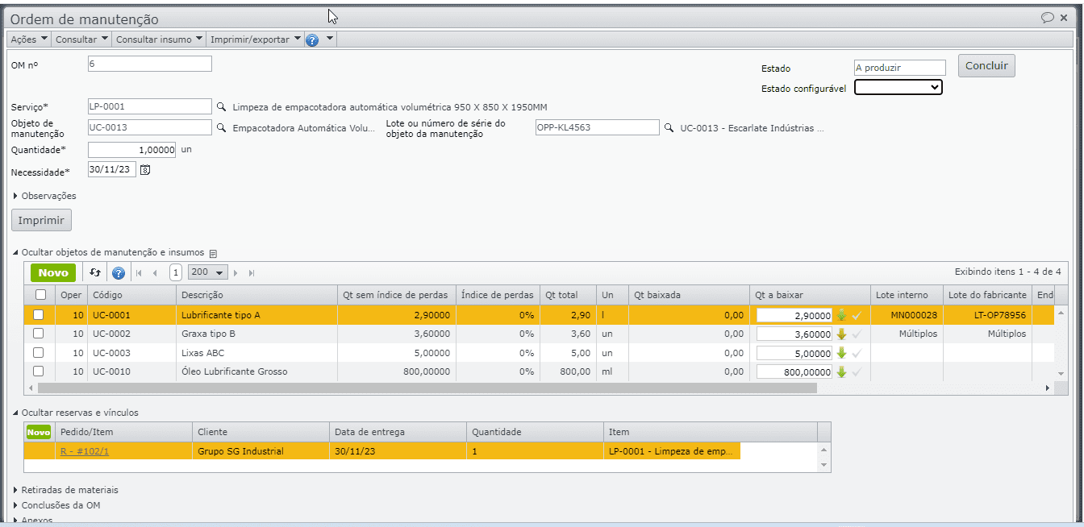Click the Estado field showing A produzir

pyautogui.click(x=899, y=68)
